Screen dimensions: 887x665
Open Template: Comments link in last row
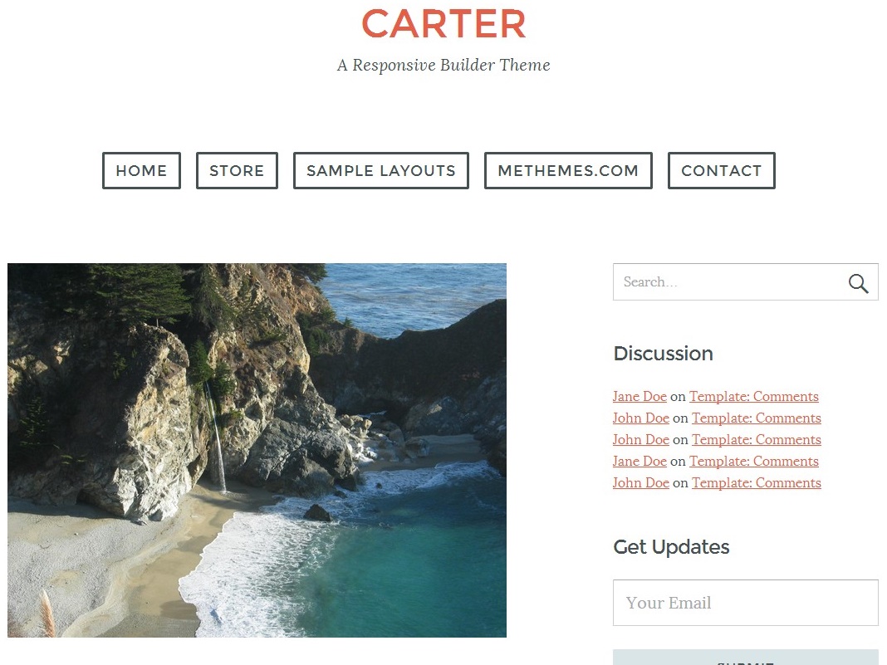(757, 482)
